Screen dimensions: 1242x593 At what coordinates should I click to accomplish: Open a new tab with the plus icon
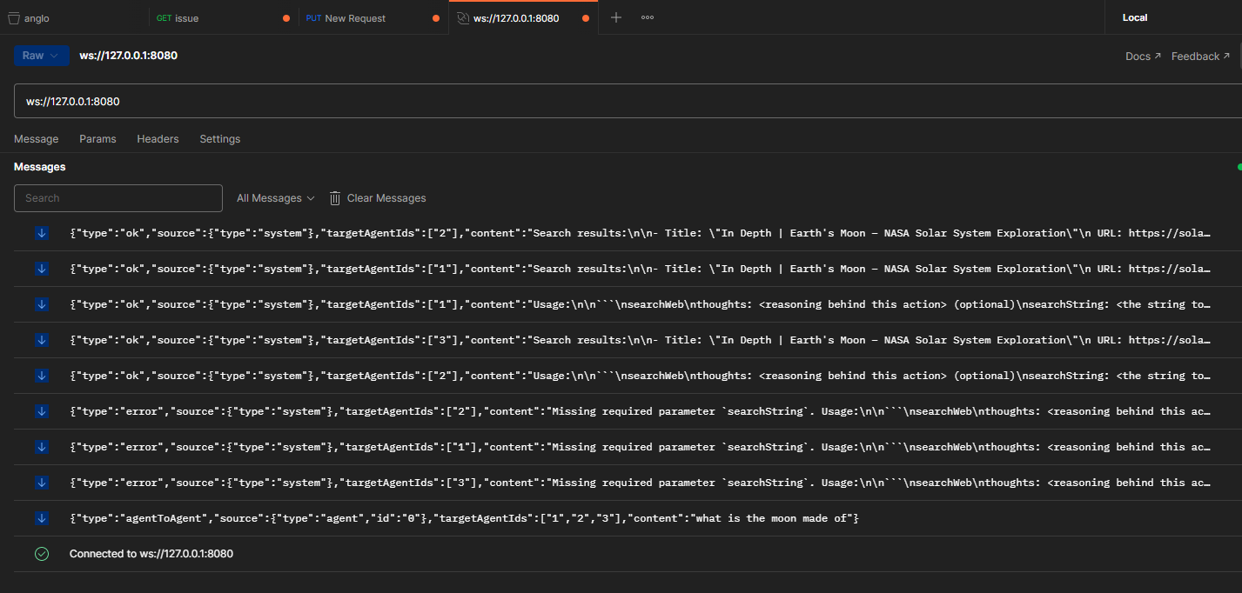(x=616, y=17)
